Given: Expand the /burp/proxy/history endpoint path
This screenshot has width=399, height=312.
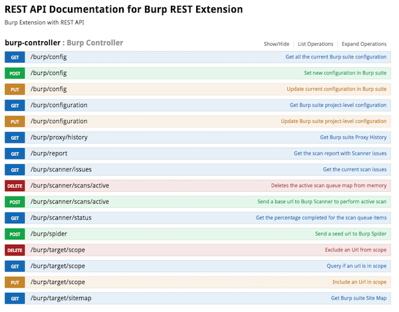Looking at the screenshot, I should click(59, 137).
